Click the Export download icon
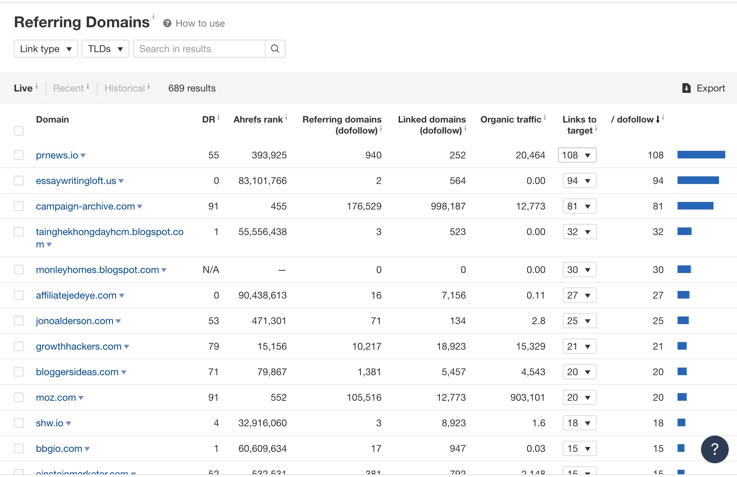Image resolution: width=737 pixels, height=477 pixels. (687, 88)
